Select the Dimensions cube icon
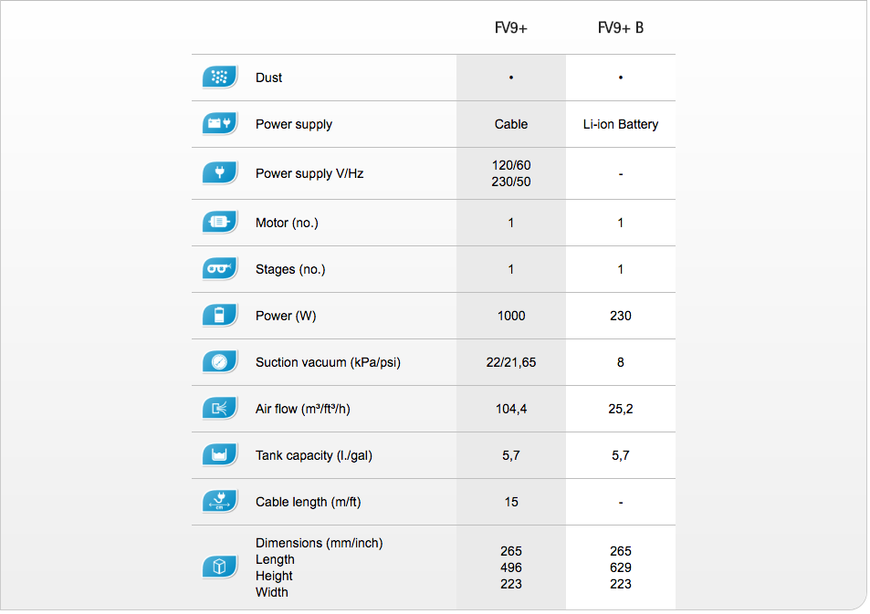This screenshot has width=870, height=614. 220,567
